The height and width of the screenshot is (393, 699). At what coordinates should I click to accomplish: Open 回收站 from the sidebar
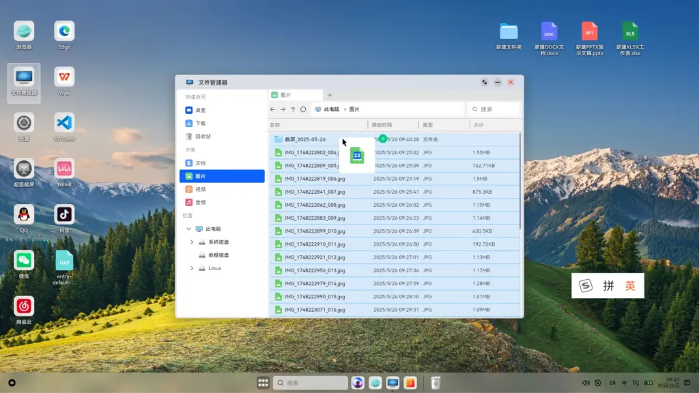(203, 136)
